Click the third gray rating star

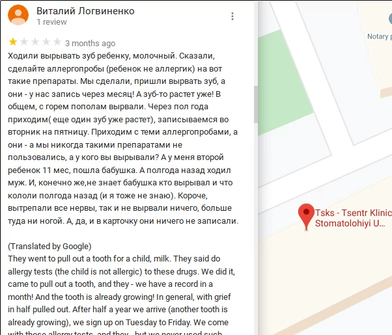35,42
